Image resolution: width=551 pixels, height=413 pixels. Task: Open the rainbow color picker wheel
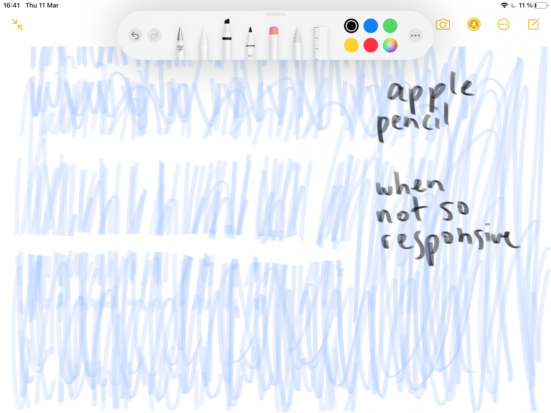click(x=390, y=45)
